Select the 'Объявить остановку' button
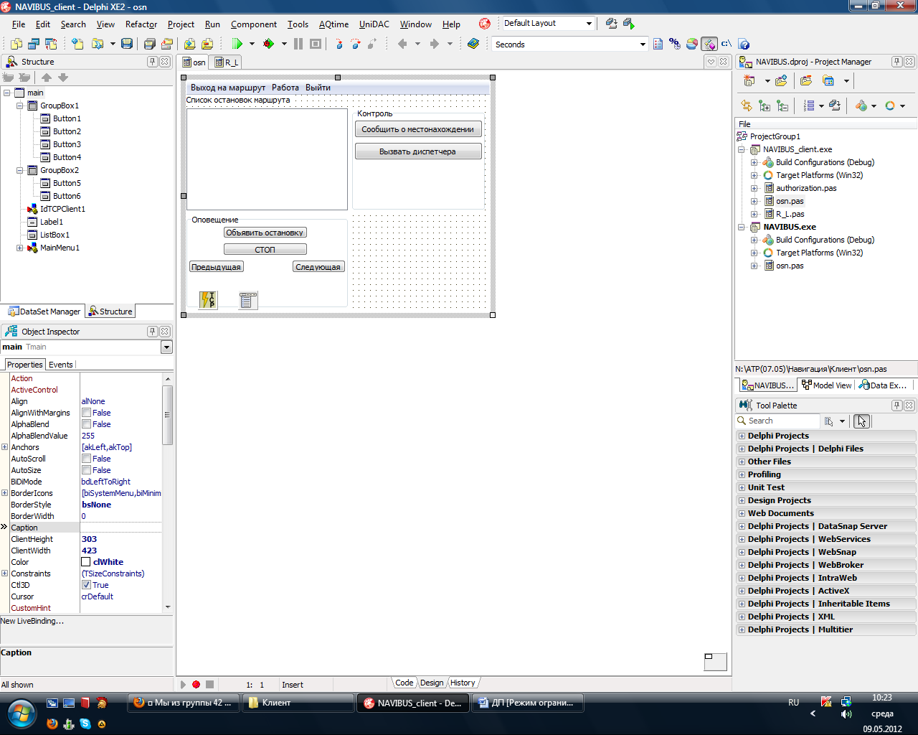The image size is (918, 735). (x=265, y=233)
